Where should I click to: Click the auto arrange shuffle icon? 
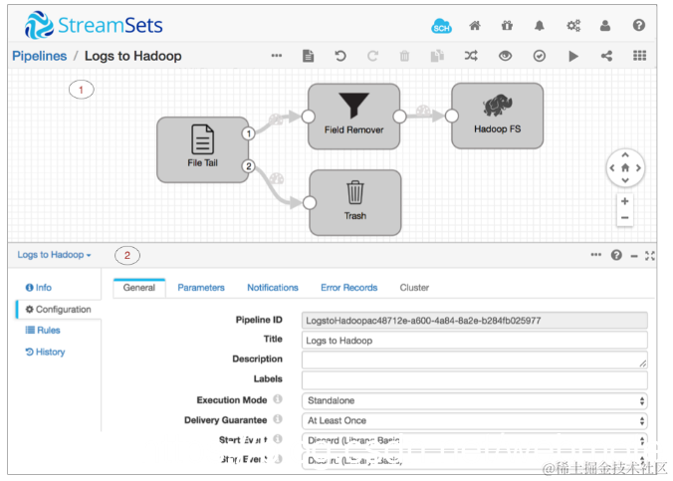click(x=471, y=56)
